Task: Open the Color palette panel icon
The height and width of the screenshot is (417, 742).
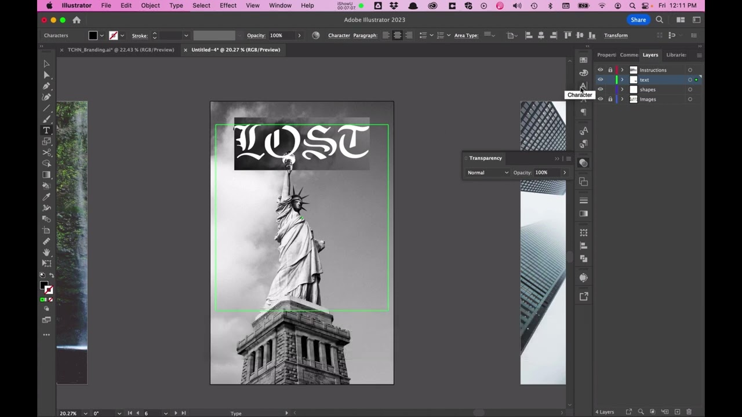Action: (584, 72)
